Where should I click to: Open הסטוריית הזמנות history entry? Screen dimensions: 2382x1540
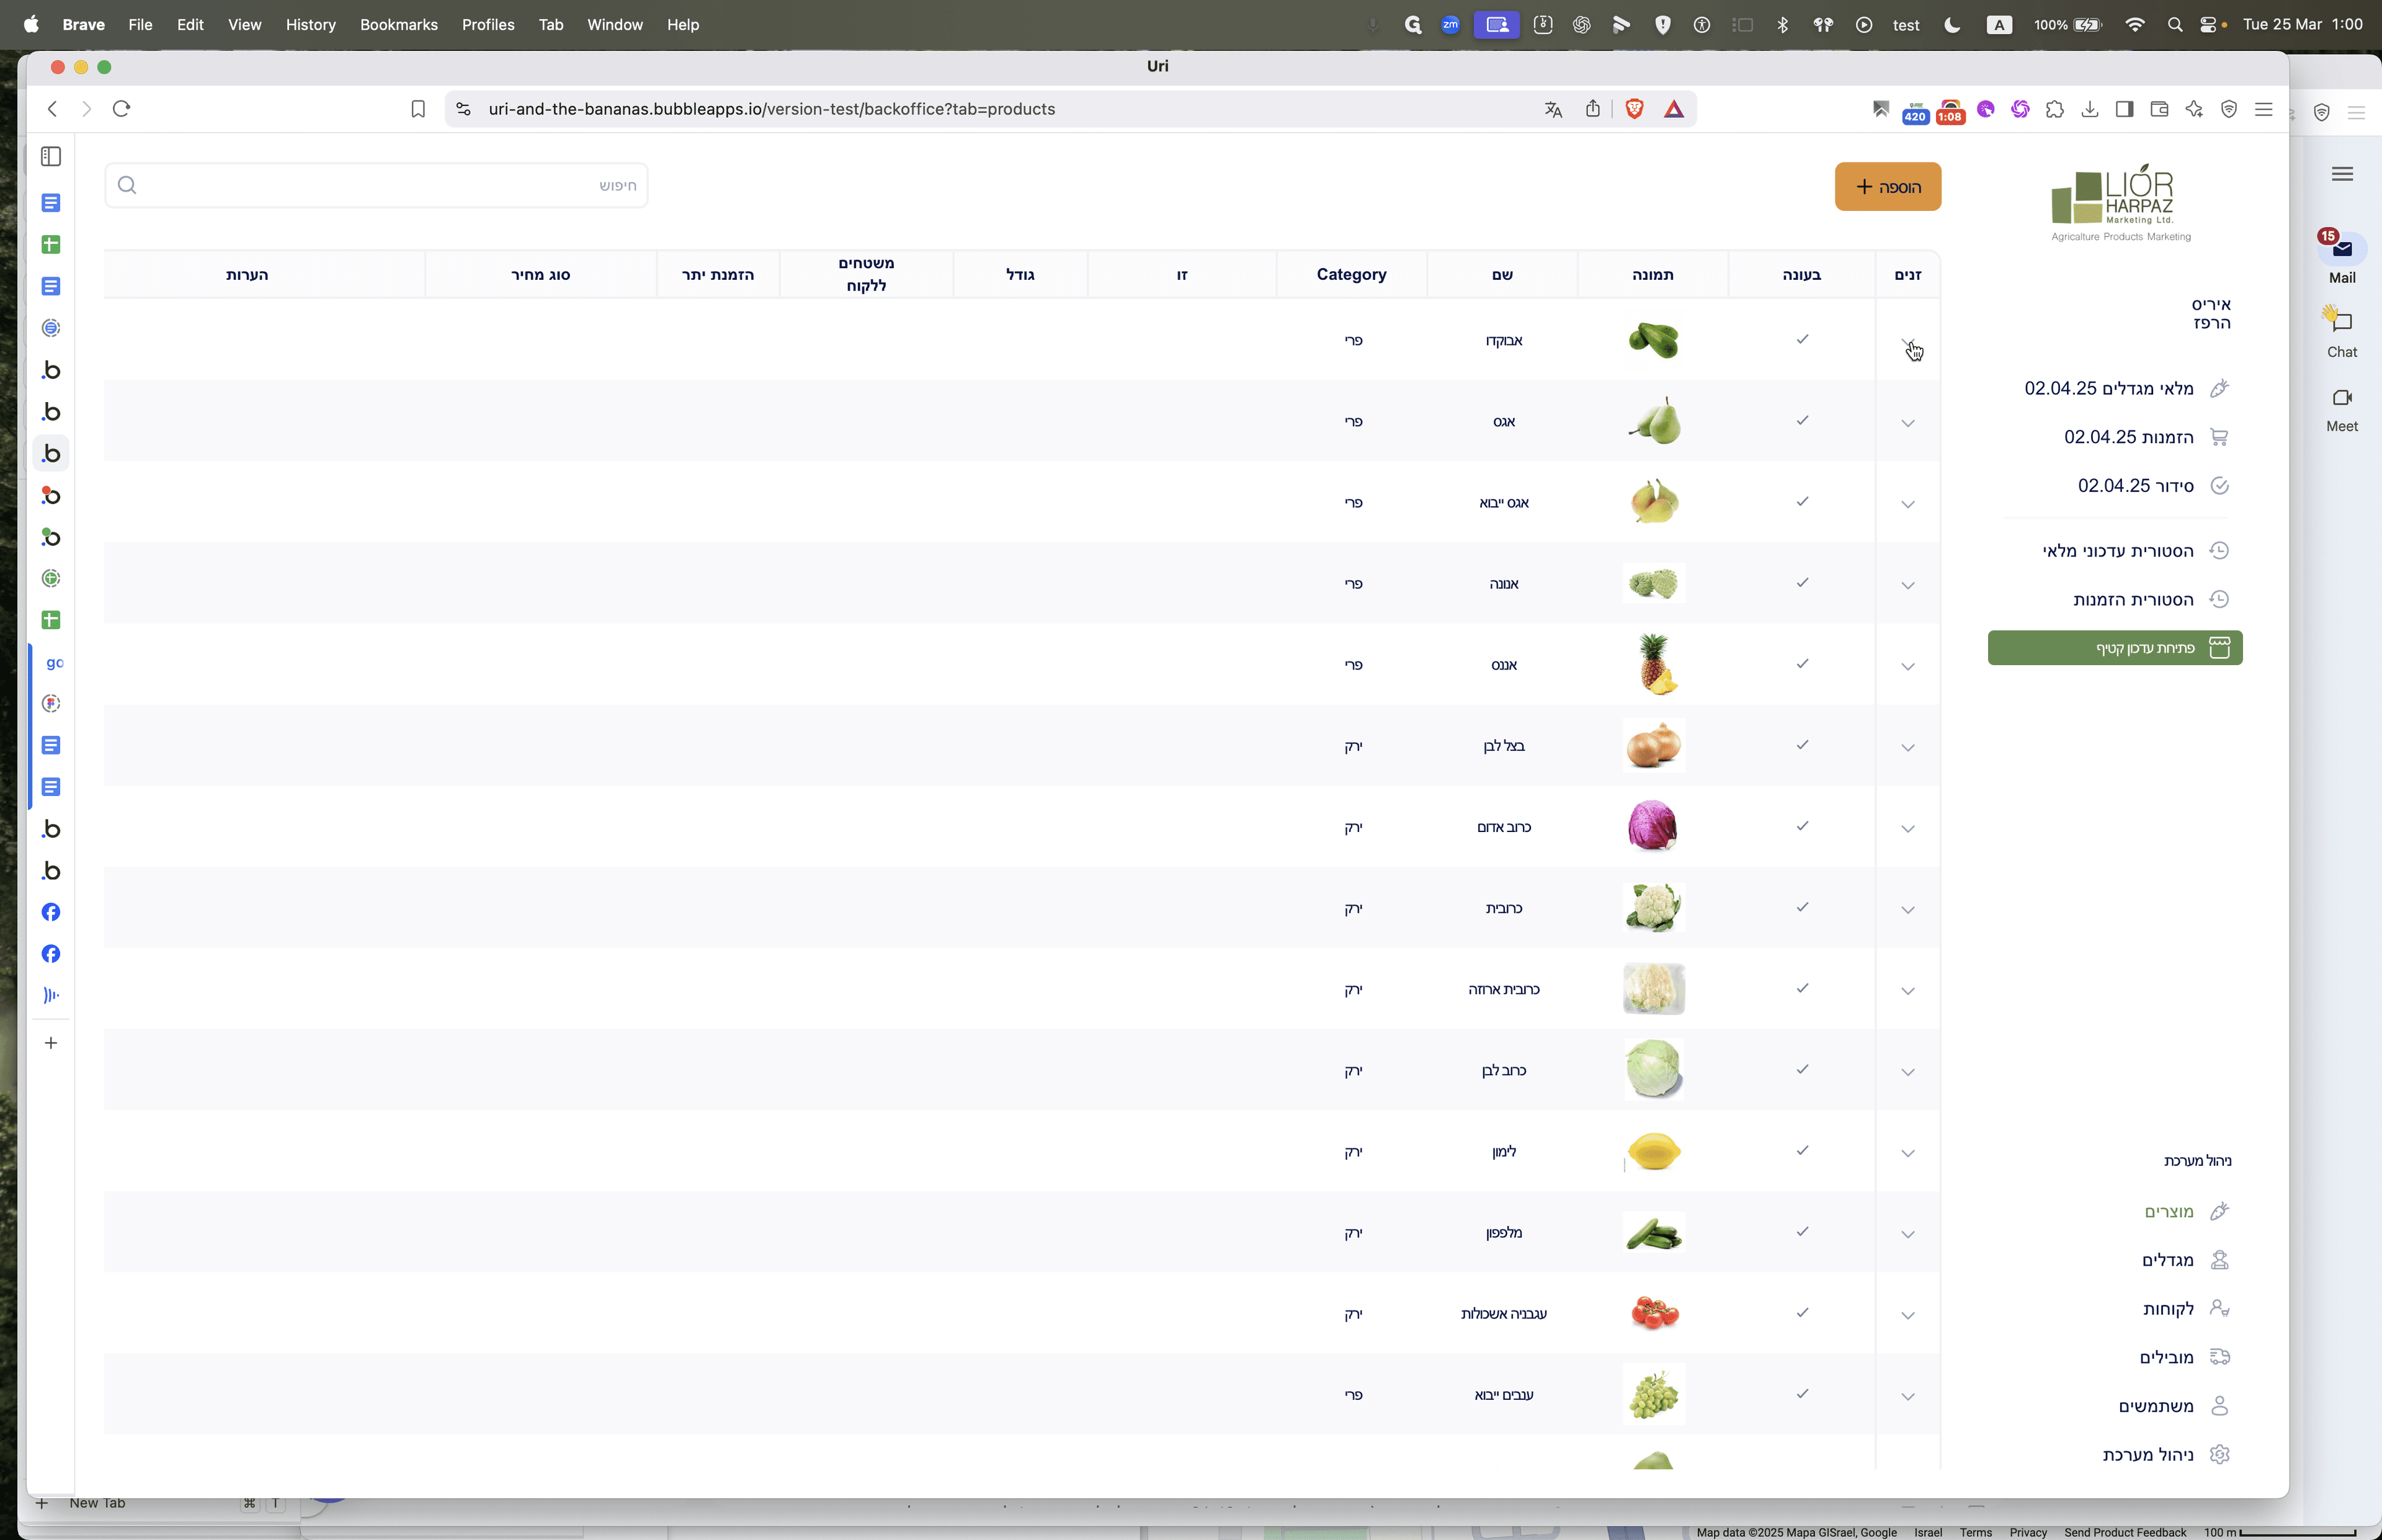(2150, 600)
